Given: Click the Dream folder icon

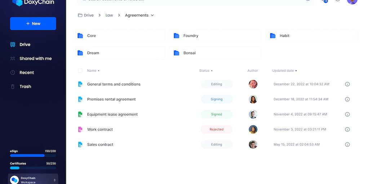Looking at the screenshot, I should tap(80, 53).
